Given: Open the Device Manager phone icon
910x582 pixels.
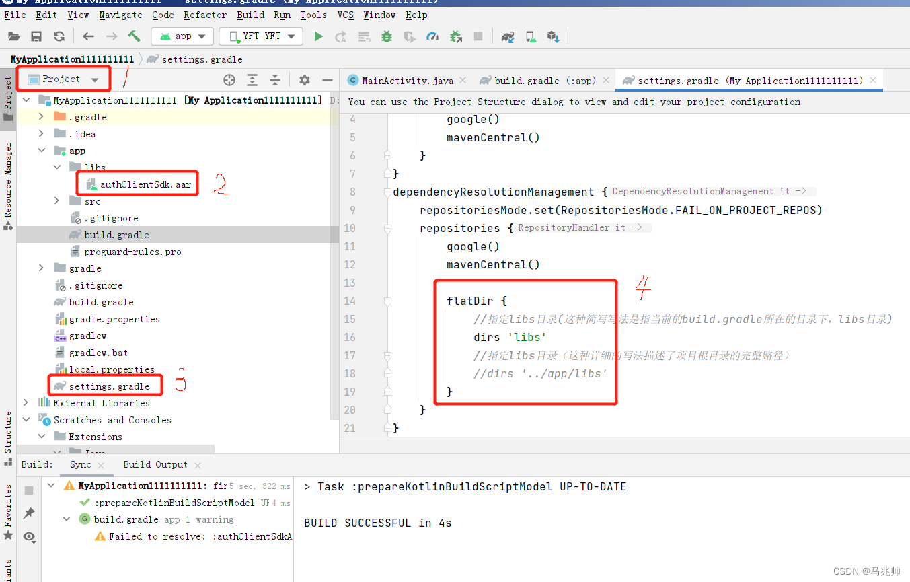Looking at the screenshot, I should (530, 37).
